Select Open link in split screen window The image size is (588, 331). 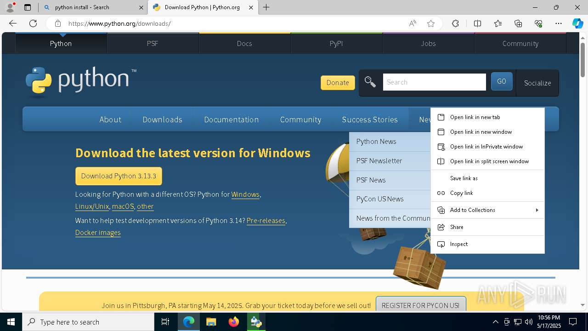pos(487,161)
